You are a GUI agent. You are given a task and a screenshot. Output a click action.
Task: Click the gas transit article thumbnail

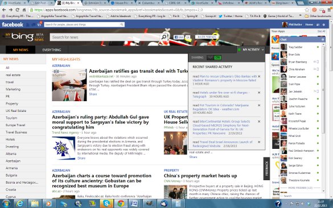[x=69, y=85]
